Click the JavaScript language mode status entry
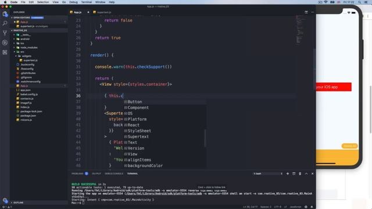This screenshot has height=209, width=372. (295, 207)
